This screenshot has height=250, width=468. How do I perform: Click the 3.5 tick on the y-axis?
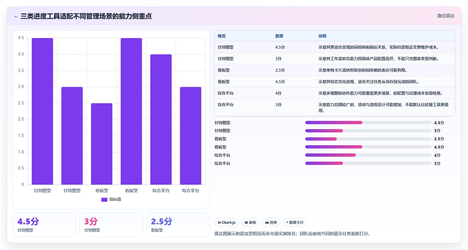pyautogui.click(x=21, y=71)
